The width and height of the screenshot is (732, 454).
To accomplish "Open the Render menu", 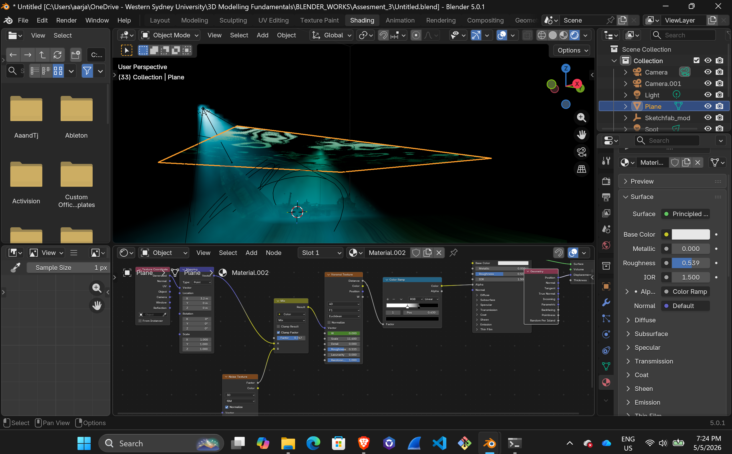I will click(x=66, y=21).
